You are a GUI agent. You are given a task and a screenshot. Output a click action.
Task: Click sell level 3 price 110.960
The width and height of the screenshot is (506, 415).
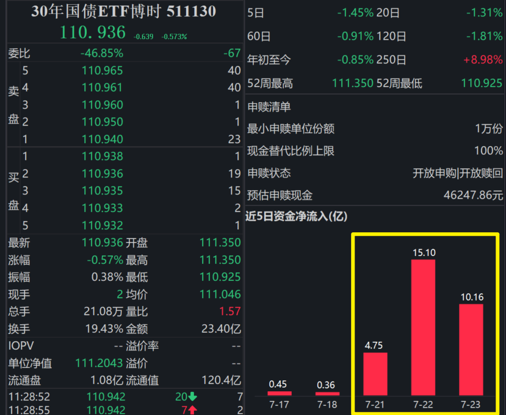103,105
